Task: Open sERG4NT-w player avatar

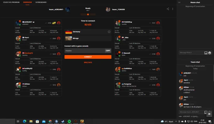Action: [18, 23]
